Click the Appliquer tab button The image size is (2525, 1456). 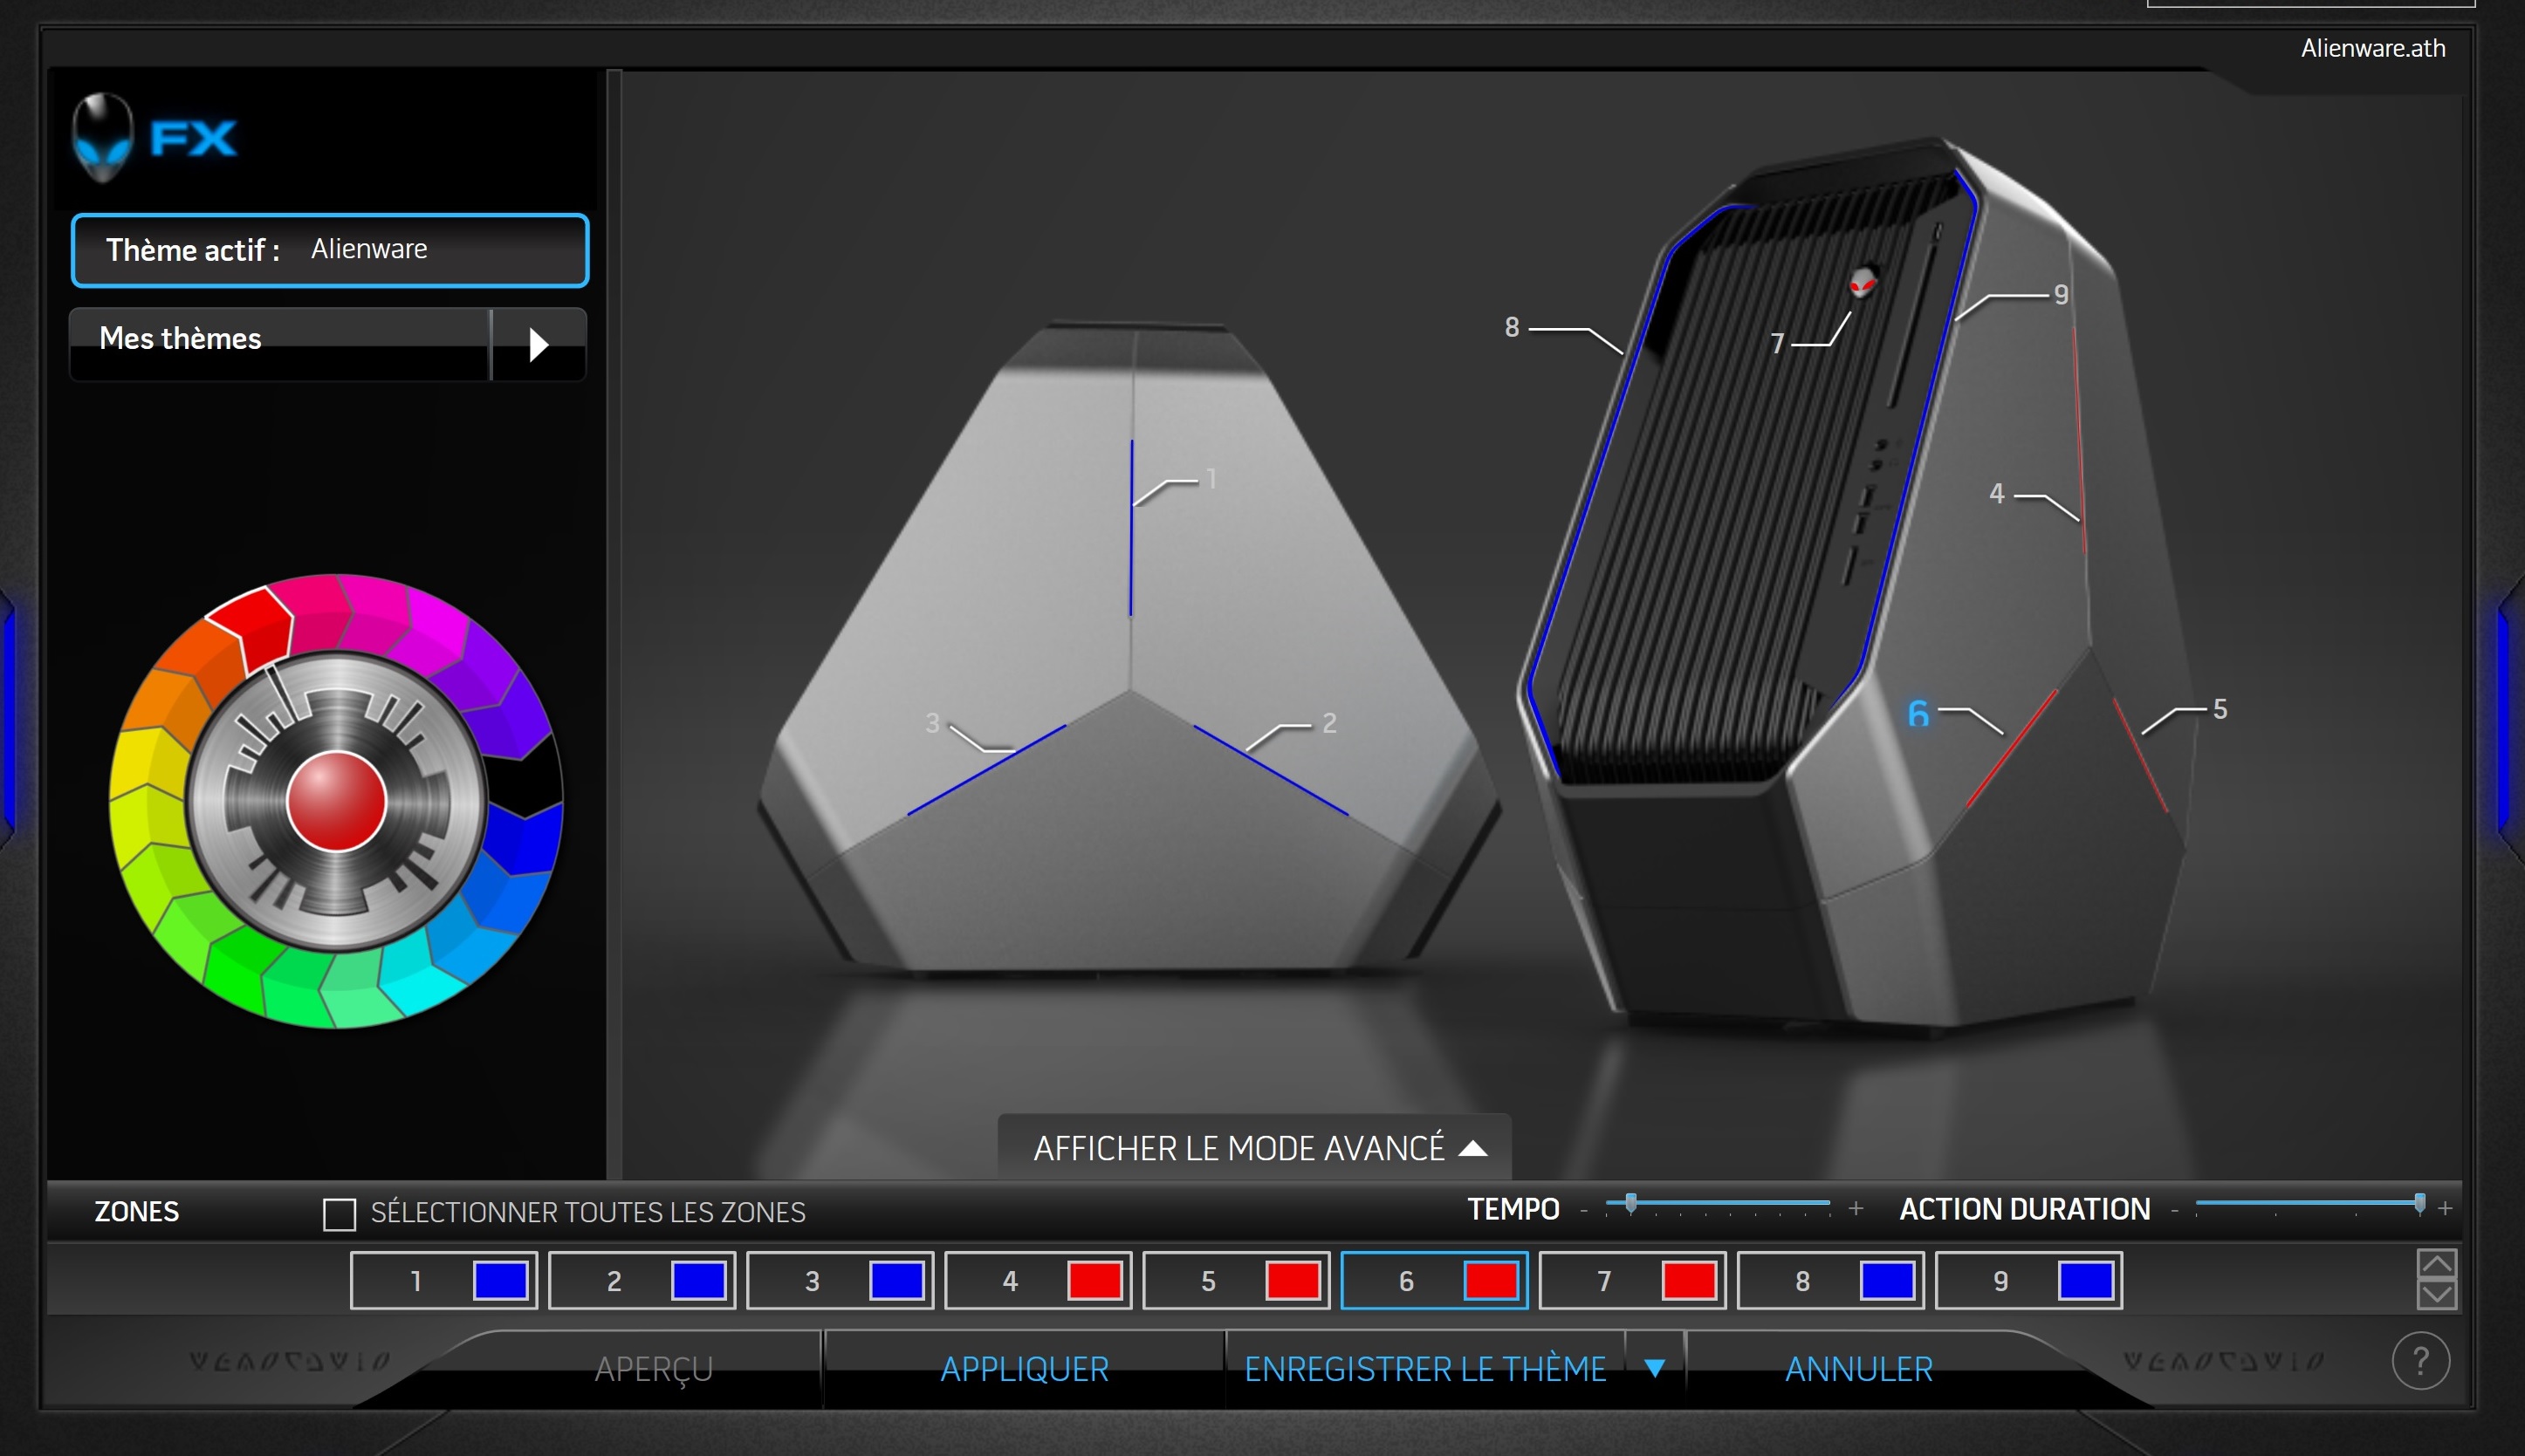tap(1025, 1369)
